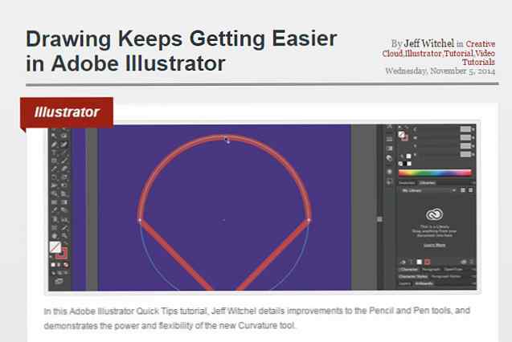Open author Jeff Witchel's page
Screen dimensions: 512x342
click(428, 43)
